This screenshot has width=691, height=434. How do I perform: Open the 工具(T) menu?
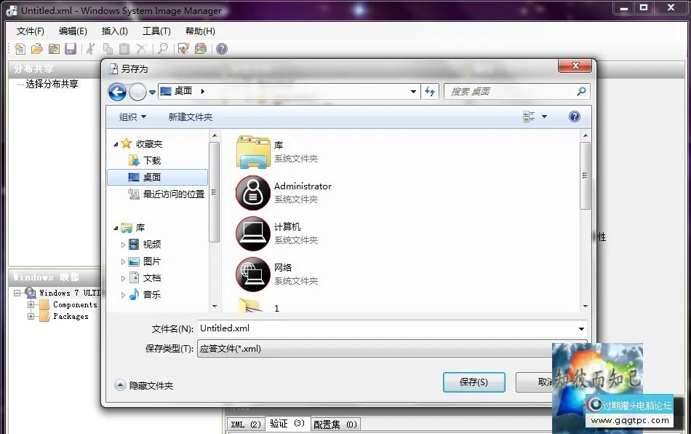tap(156, 31)
